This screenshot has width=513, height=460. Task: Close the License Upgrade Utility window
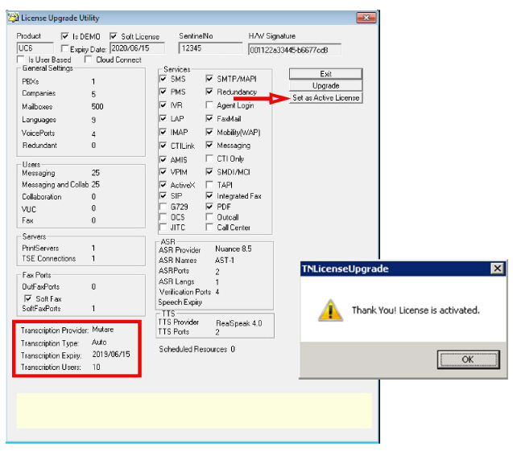pos(366,18)
